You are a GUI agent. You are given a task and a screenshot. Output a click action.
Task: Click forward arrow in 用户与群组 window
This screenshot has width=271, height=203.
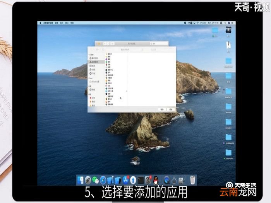108,44
